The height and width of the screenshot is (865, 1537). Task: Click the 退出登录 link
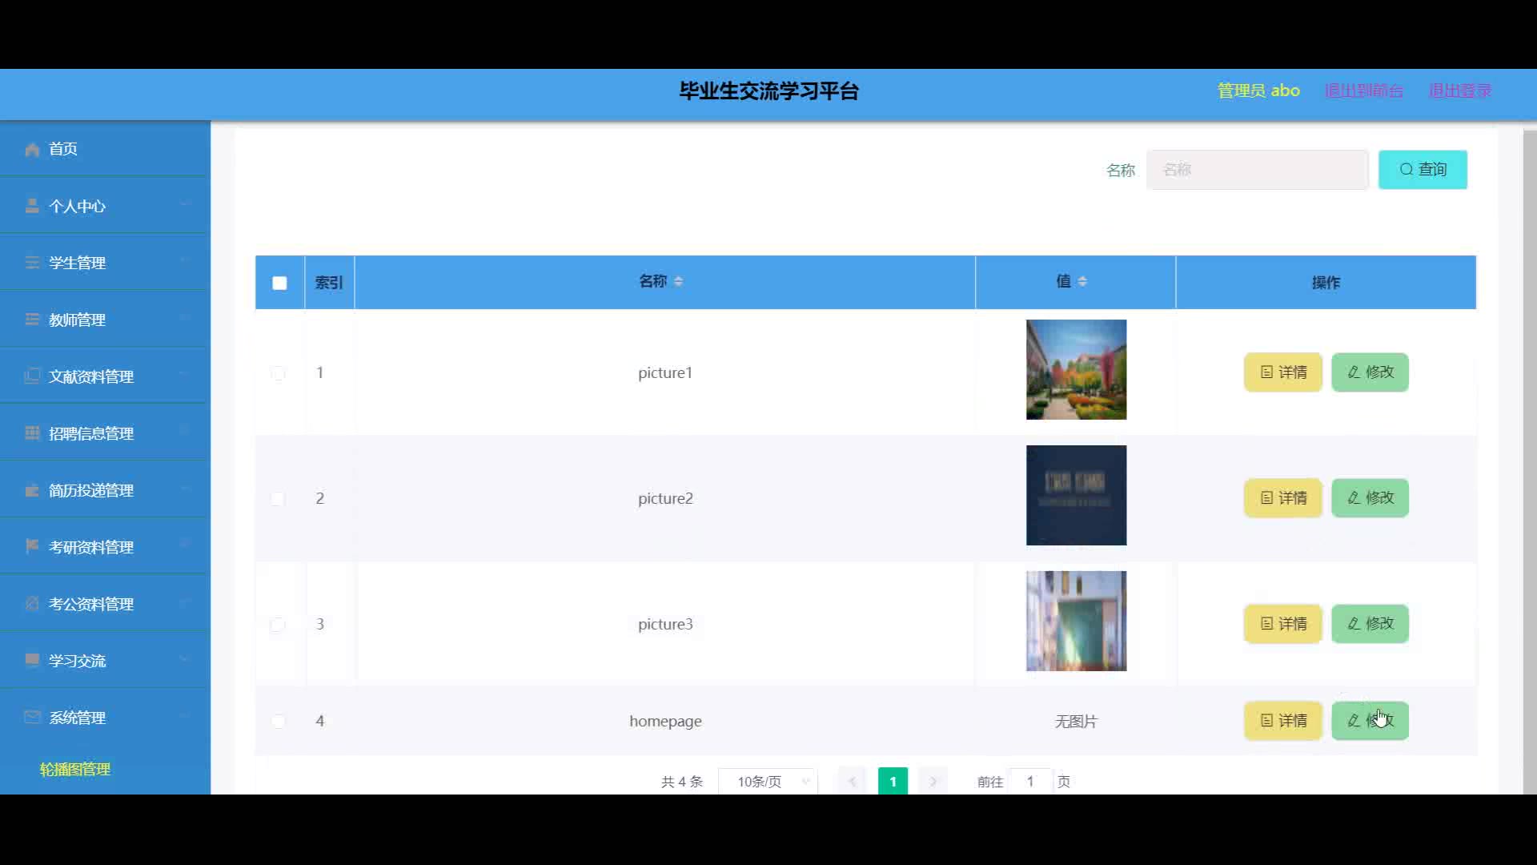point(1459,91)
